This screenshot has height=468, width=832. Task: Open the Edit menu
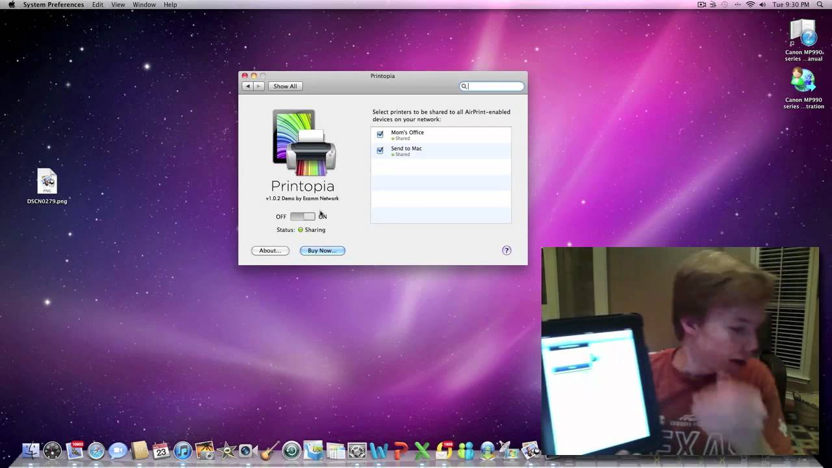[97, 5]
